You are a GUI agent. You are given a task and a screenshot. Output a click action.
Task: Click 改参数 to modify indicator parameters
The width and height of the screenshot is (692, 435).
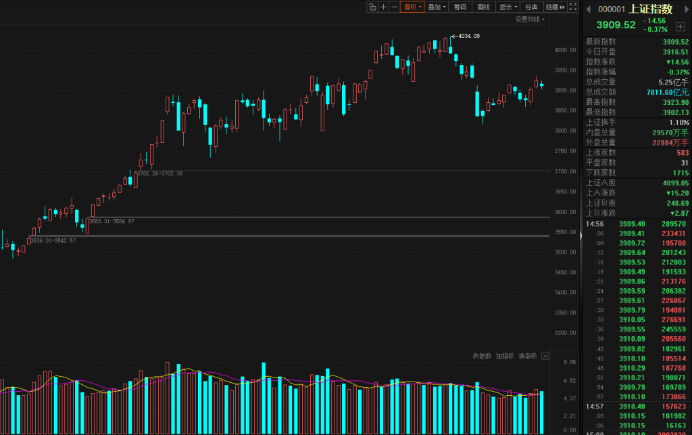pyautogui.click(x=482, y=356)
